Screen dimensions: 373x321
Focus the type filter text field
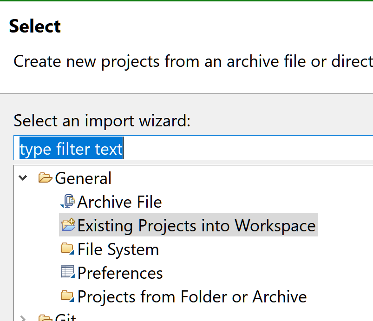click(x=232, y=149)
